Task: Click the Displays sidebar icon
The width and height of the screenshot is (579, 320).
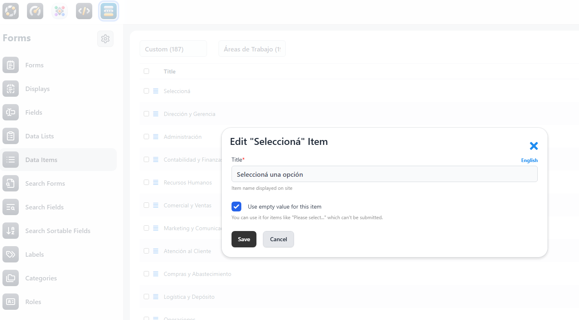Action: pos(11,89)
